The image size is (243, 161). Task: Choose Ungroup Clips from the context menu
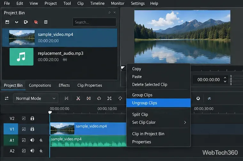[159, 103]
